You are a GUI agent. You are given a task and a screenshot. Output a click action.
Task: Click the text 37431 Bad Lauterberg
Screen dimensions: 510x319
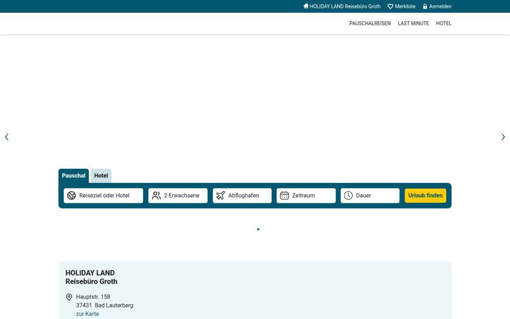point(105,306)
